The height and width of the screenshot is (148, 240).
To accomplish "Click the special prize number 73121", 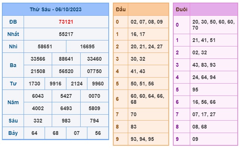I will click(x=66, y=22).
